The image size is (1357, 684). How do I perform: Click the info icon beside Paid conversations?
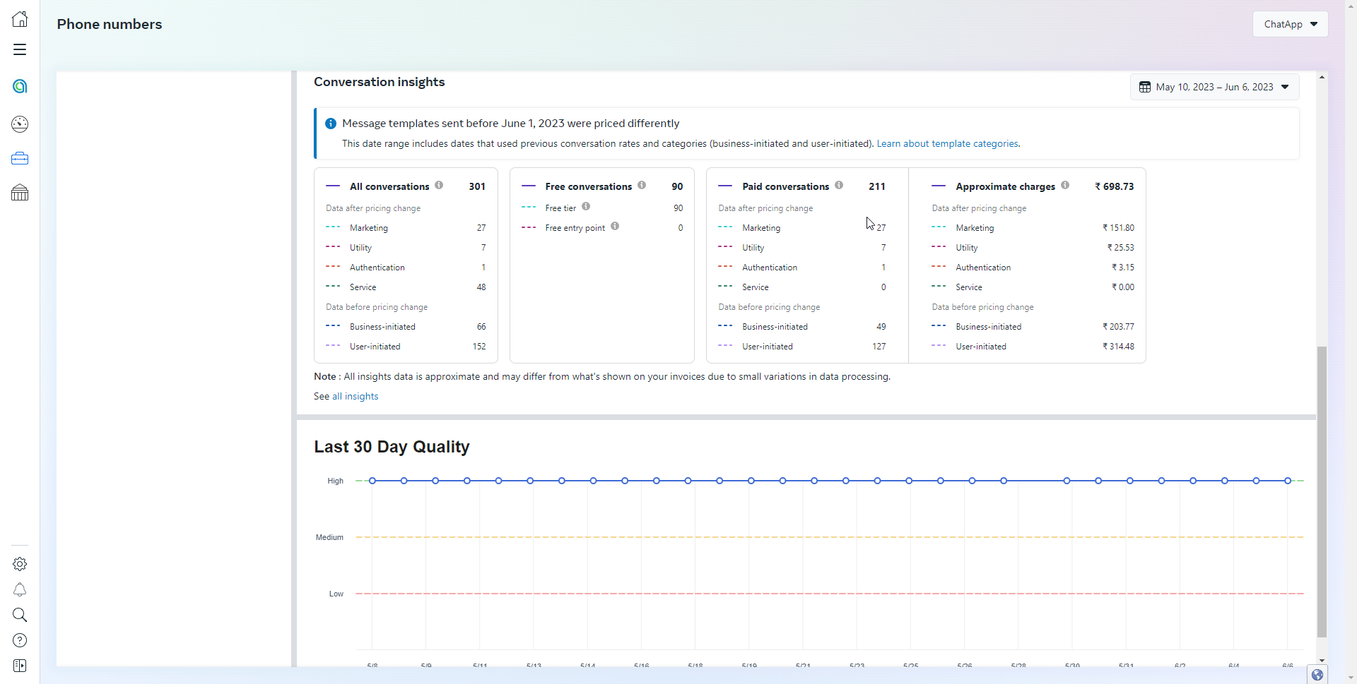point(839,186)
